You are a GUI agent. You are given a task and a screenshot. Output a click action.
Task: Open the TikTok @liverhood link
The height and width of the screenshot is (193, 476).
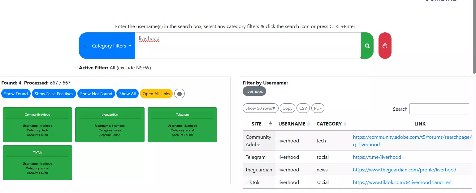[402, 183]
